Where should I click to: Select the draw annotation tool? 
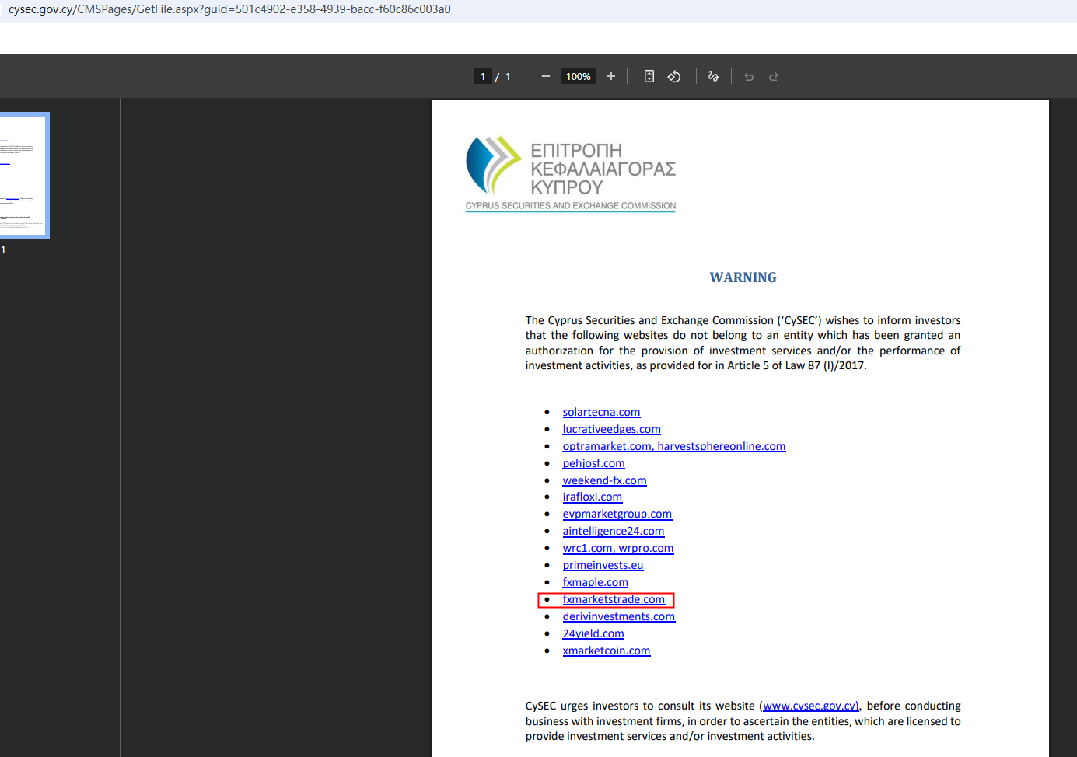pos(713,76)
